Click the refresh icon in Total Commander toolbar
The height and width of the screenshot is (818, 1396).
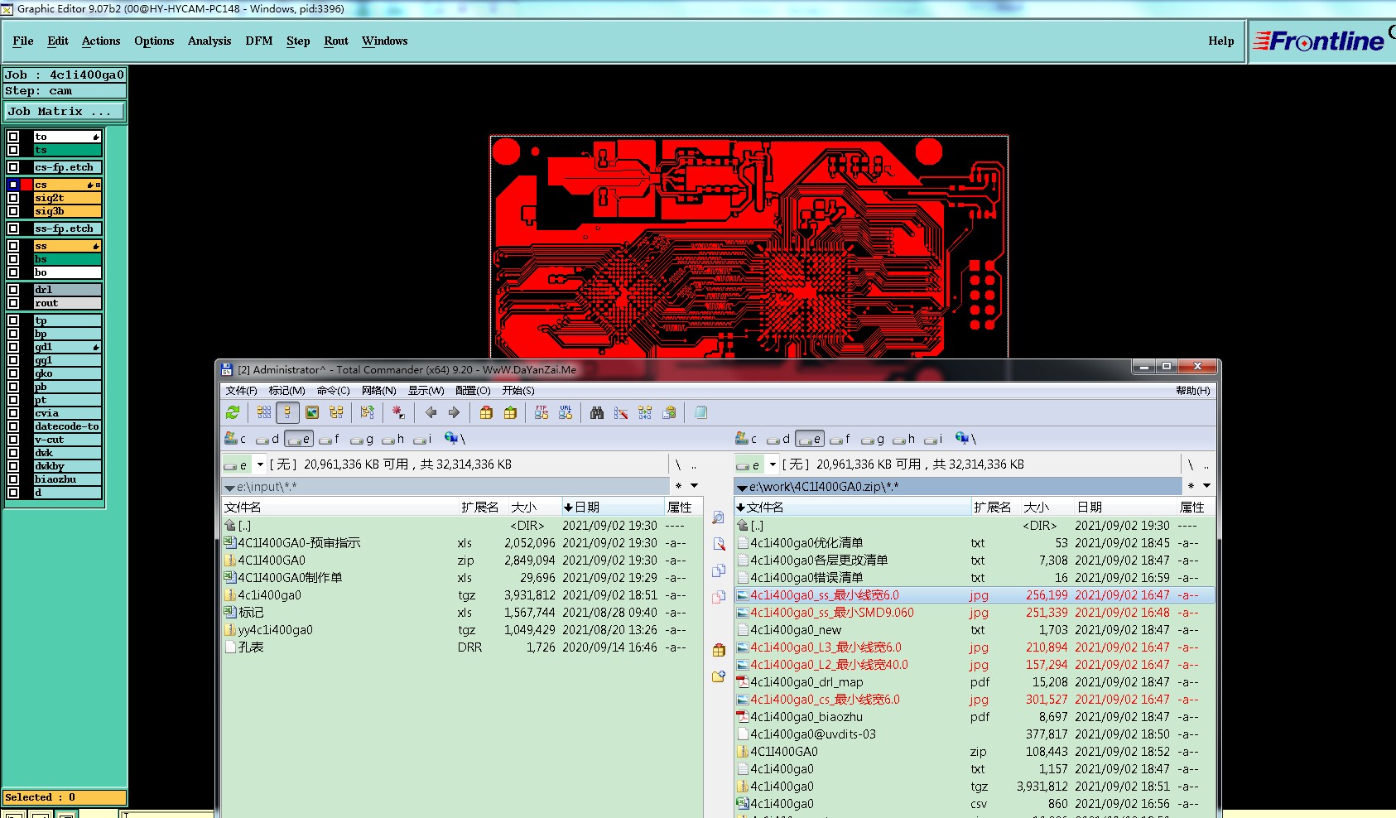coord(233,412)
